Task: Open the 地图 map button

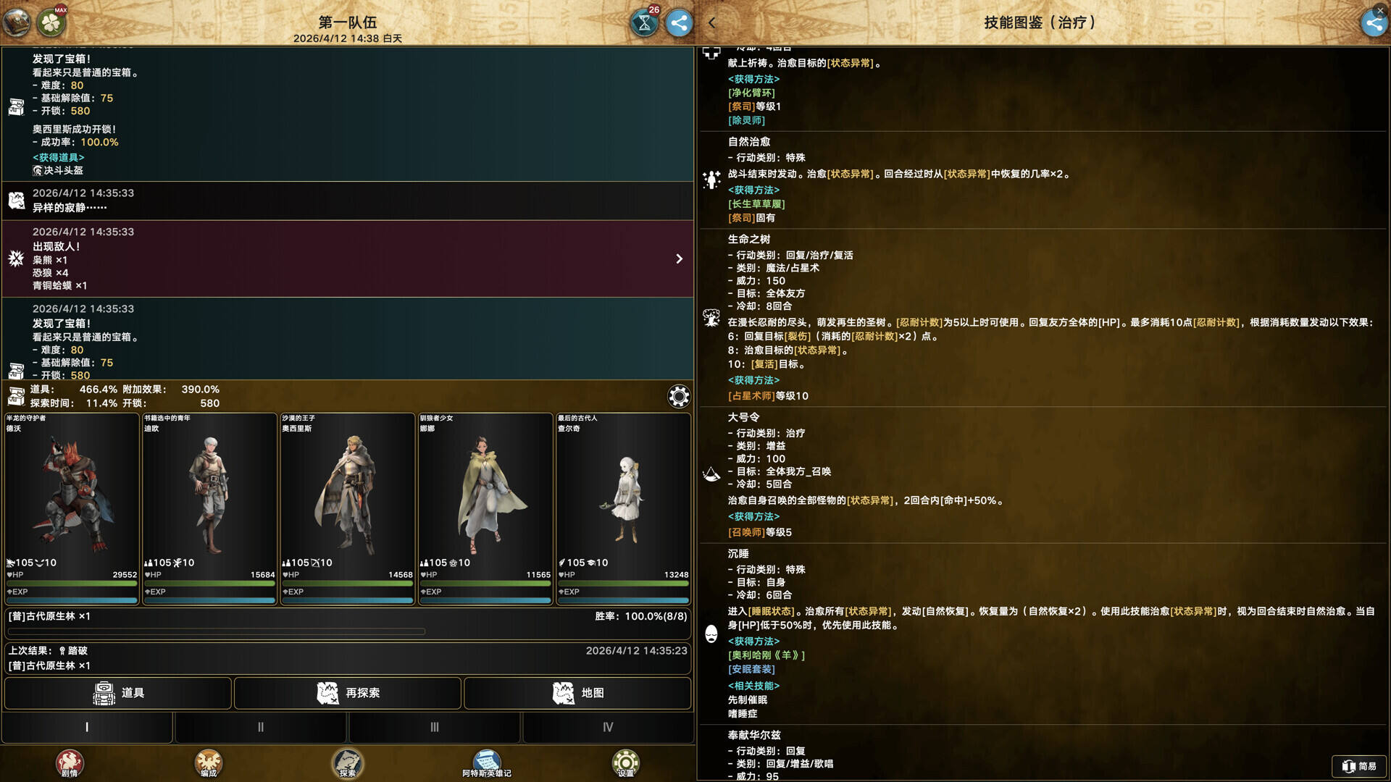Action: coord(577,693)
